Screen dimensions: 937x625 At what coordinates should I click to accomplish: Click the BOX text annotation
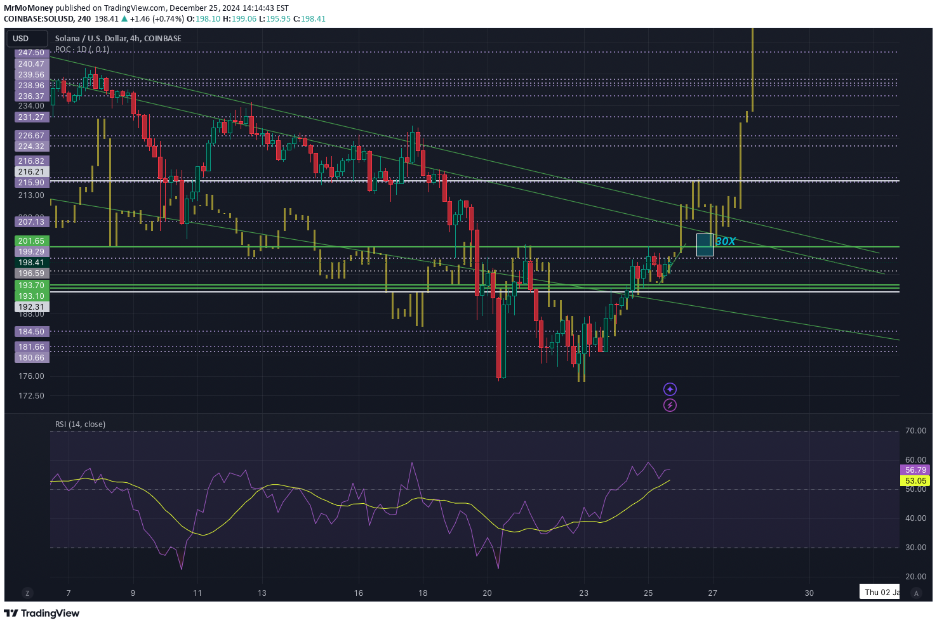pos(726,241)
